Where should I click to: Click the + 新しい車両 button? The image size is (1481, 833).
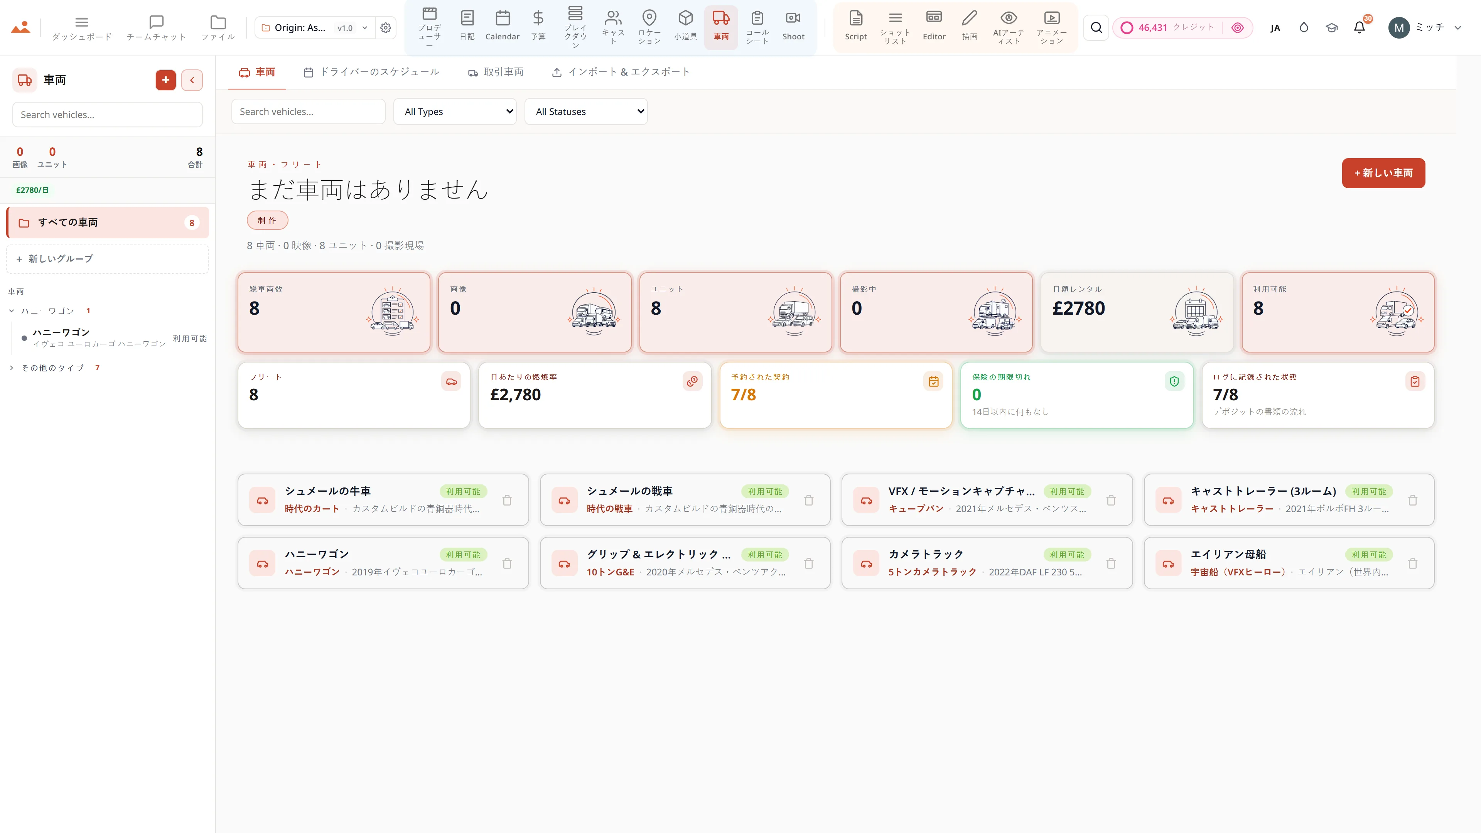(x=1383, y=173)
